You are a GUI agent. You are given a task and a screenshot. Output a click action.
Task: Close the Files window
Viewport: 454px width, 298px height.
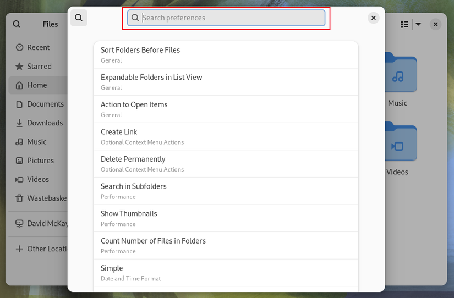point(435,24)
